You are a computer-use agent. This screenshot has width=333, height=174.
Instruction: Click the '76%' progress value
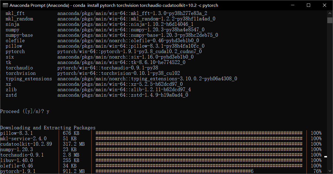[317, 171]
